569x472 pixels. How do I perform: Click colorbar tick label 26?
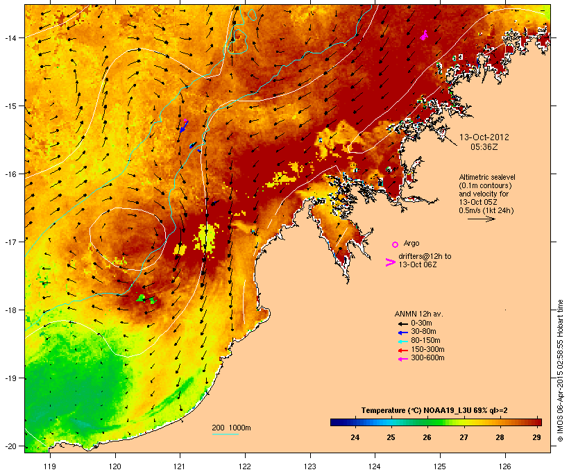[x=427, y=437]
